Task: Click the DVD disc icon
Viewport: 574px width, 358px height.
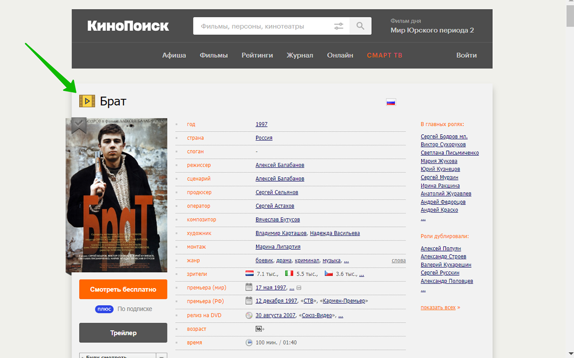Action: [249, 315]
